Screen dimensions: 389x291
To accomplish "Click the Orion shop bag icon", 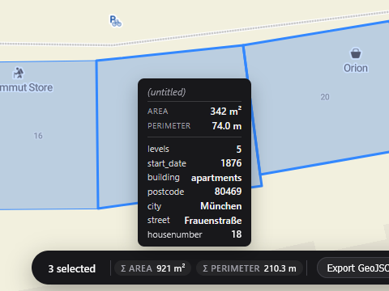I will (356, 53).
